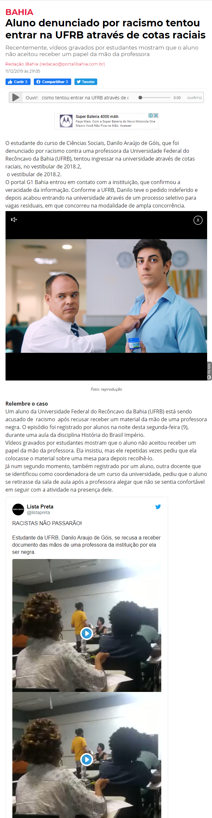Open the Super Bateria 4000 mAh ad
212x818 pixels.
coord(97,117)
